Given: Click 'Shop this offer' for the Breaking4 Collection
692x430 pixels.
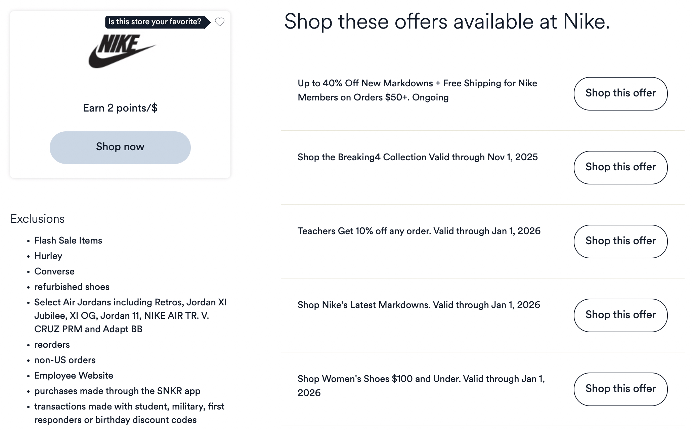Looking at the screenshot, I should click(x=620, y=167).
